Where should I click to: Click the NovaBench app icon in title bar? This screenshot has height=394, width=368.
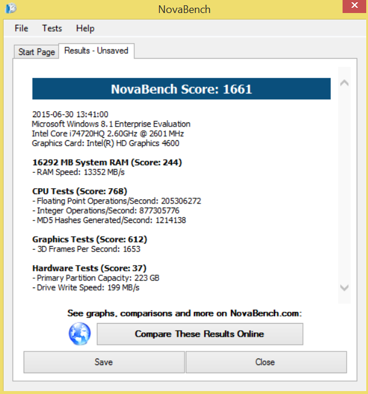coord(11,9)
